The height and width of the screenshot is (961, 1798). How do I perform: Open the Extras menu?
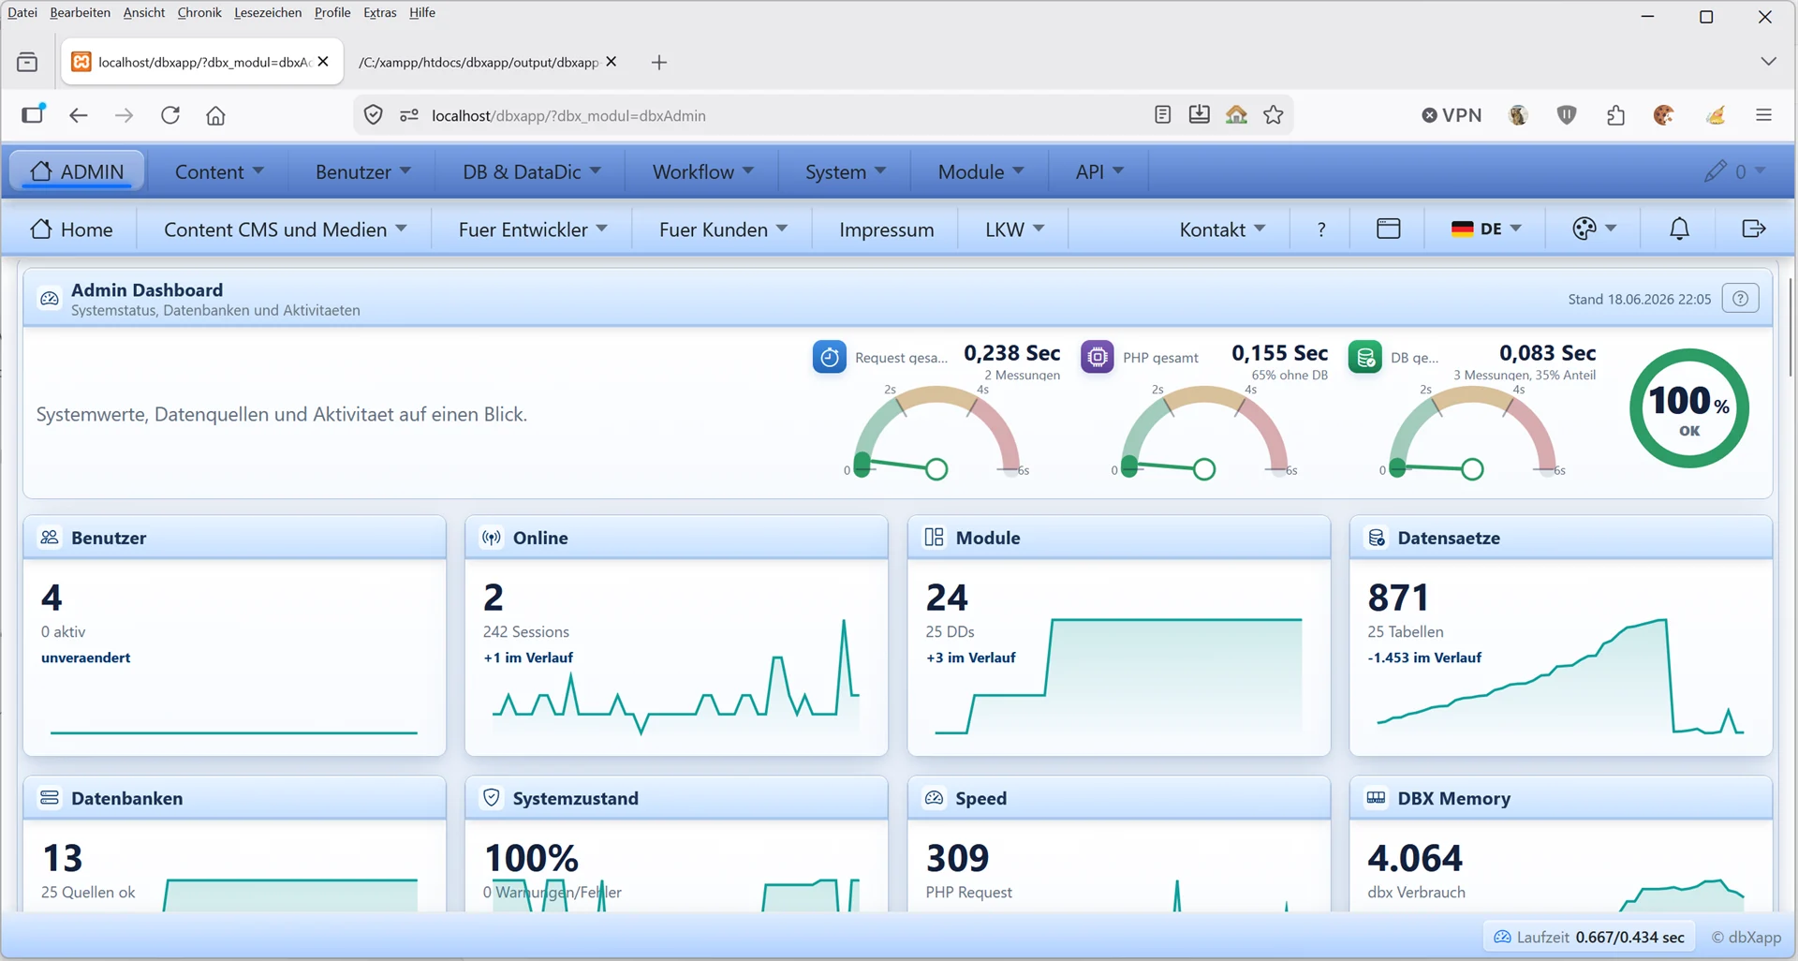pos(379,12)
